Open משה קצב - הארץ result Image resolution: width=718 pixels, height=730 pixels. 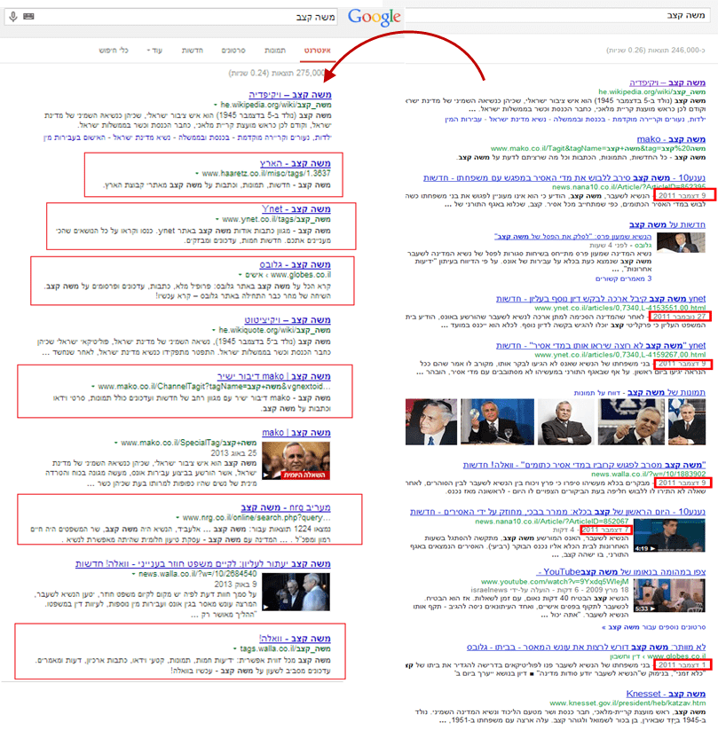tap(295, 163)
